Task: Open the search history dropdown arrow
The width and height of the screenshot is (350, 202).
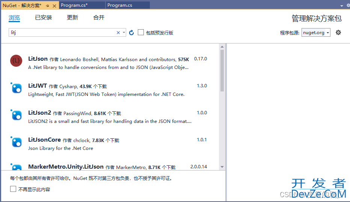Action: tap(124, 33)
